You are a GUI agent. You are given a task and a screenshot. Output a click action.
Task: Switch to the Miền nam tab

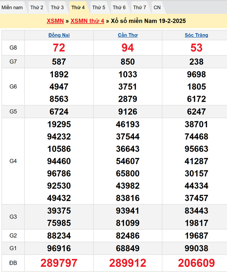pyautogui.click(x=12, y=7)
